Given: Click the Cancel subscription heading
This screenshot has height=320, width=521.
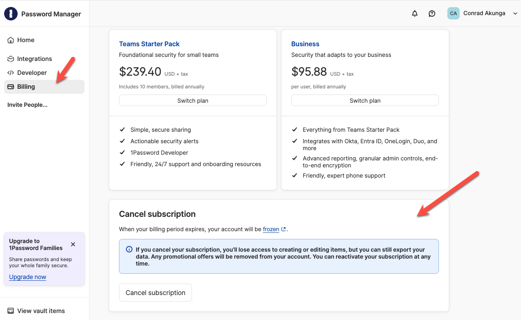Looking at the screenshot, I should tap(157, 214).
